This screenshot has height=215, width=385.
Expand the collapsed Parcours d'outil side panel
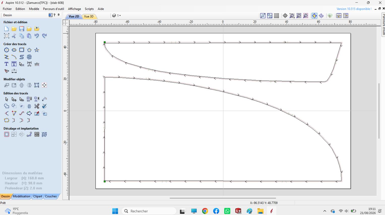pos(383,24)
